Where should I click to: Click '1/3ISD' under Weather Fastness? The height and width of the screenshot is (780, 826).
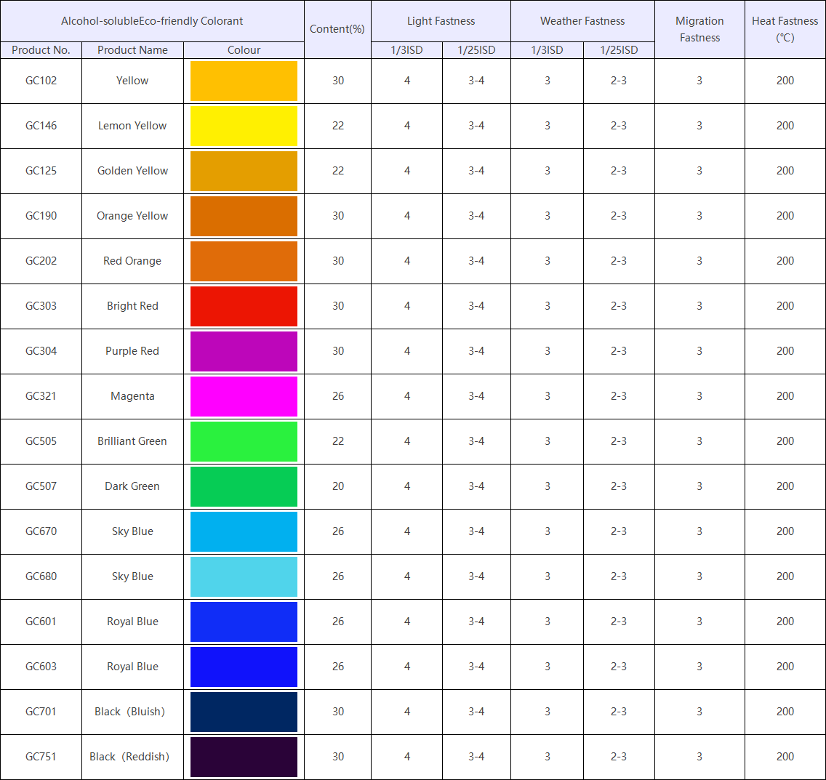click(x=547, y=50)
